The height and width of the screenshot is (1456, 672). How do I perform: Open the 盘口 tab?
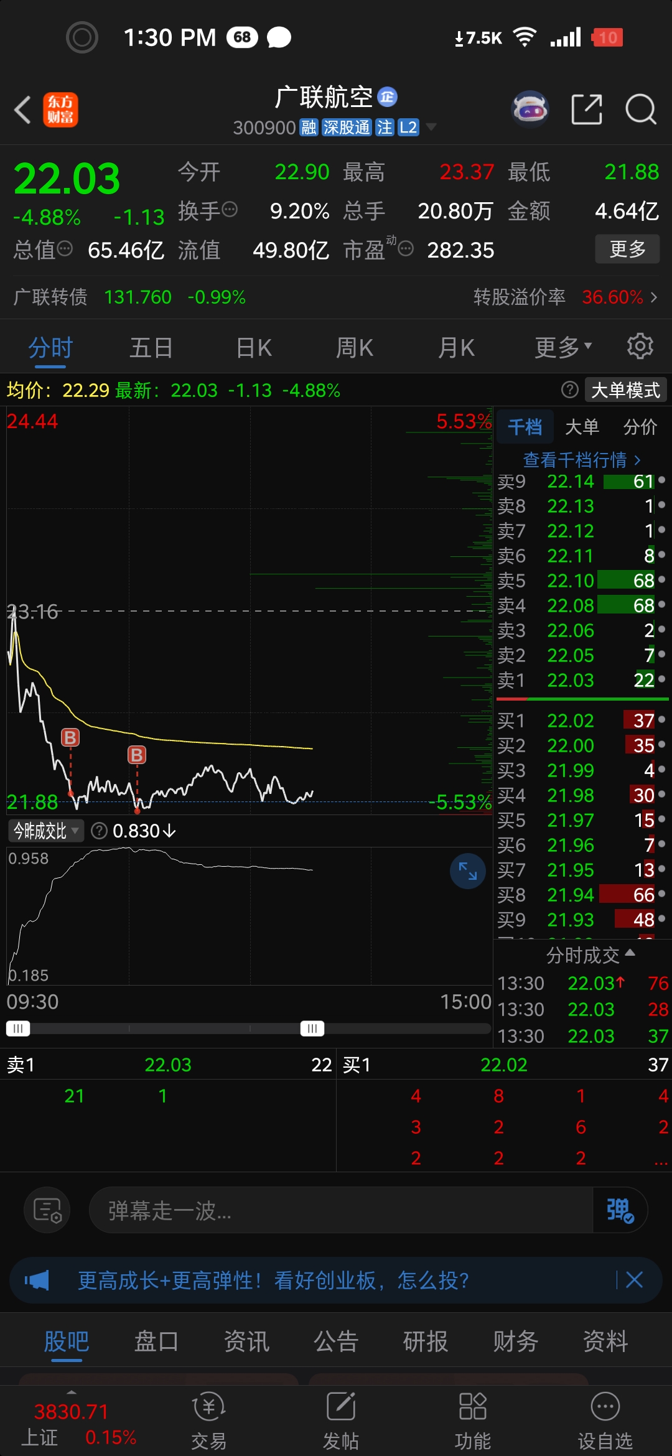(x=157, y=1341)
